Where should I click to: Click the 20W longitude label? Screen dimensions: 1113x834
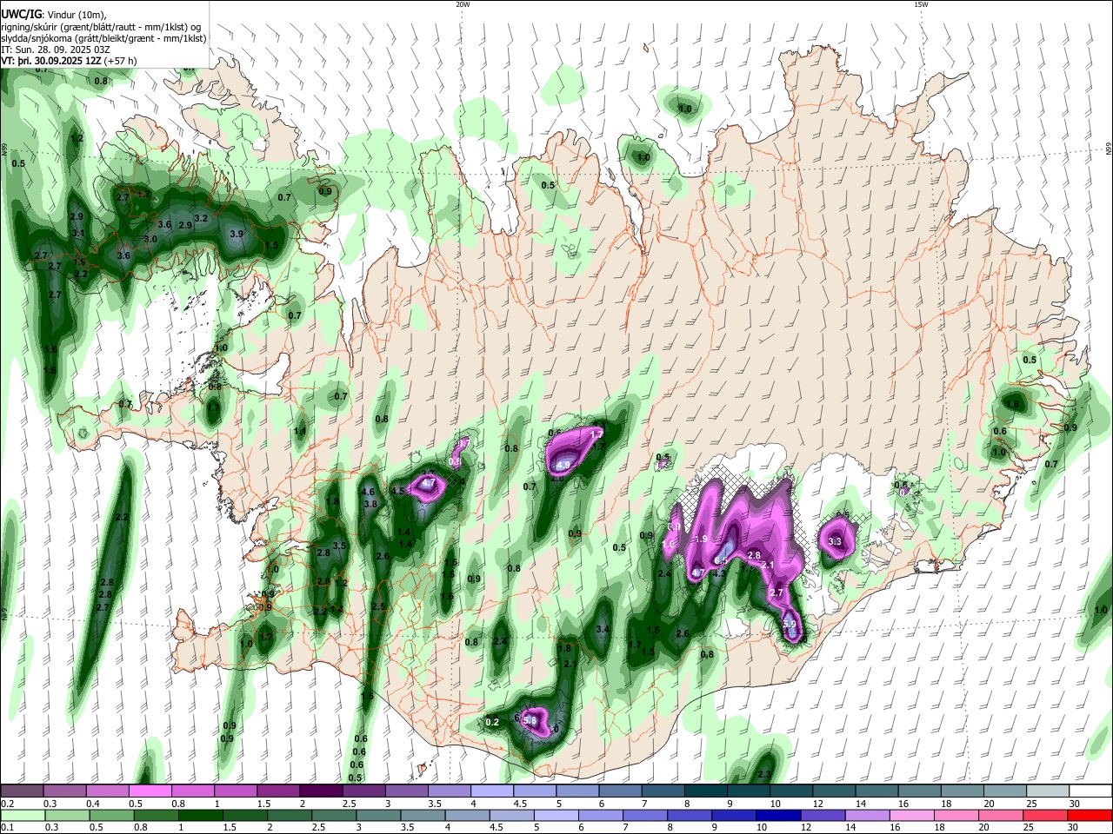tap(463, 4)
